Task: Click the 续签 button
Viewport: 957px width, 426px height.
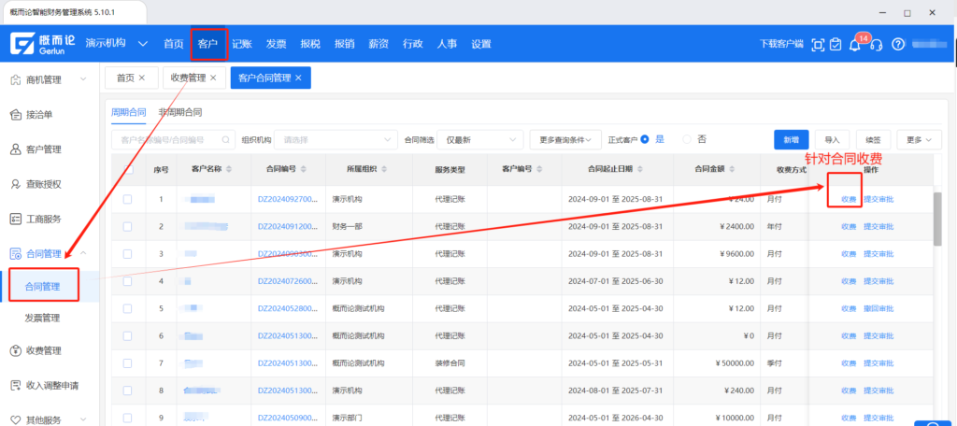Action: pyautogui.click(x=873, y=140)
